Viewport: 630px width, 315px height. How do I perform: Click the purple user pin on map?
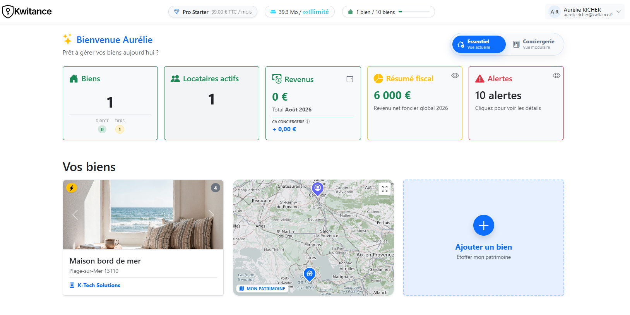[x=318, y=189]
